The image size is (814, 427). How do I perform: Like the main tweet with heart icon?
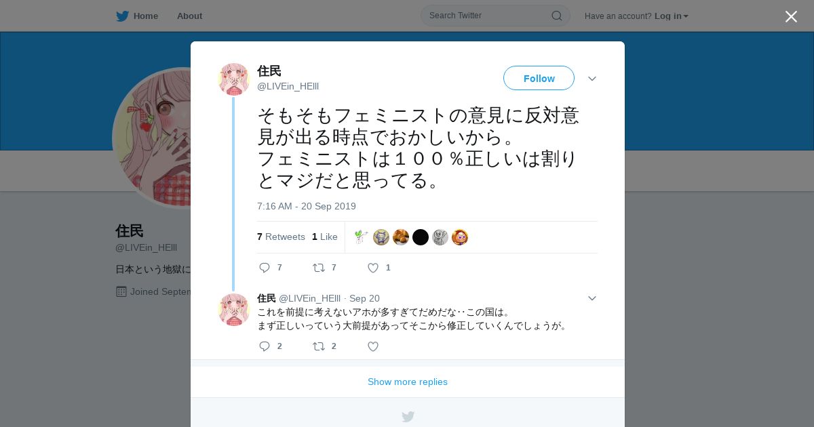coord(372,268)
